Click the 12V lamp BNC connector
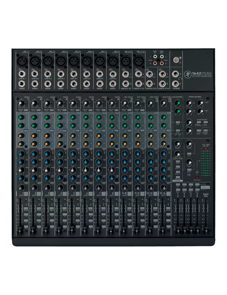This screenshot has width=227, height=295. click(x=176, y=60)
